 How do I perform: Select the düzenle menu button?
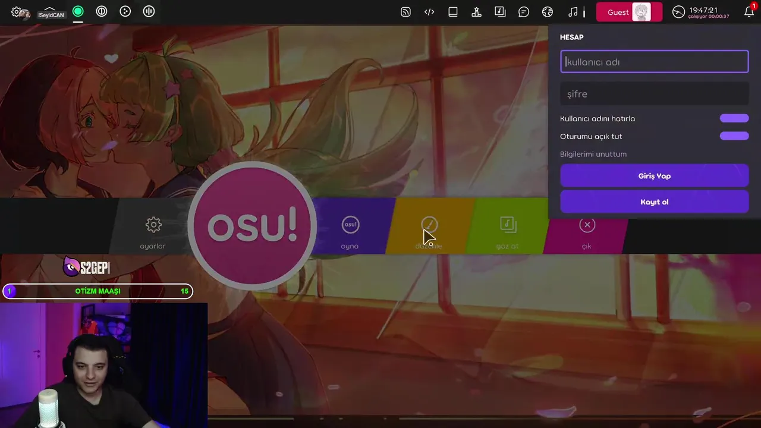pyautogui.click(x=429, y=232)
